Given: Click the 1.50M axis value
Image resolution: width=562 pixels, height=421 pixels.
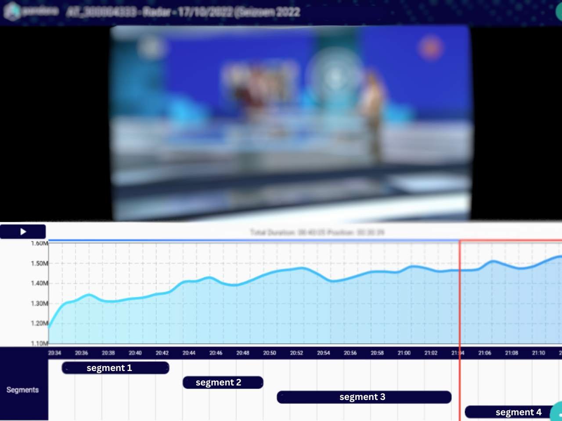Looking at the screenshot, I should pyautogui.click(x=40, y=264).
